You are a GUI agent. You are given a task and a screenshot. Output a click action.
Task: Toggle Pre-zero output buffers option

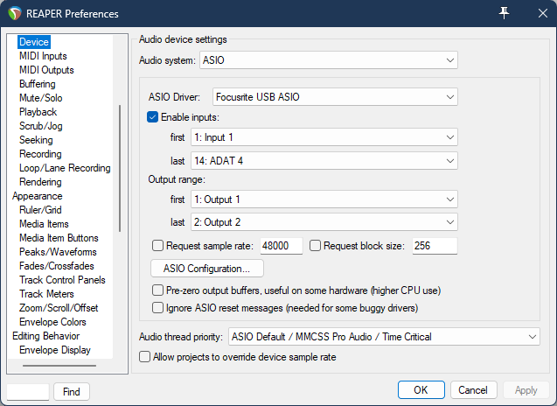coord(158,290)
